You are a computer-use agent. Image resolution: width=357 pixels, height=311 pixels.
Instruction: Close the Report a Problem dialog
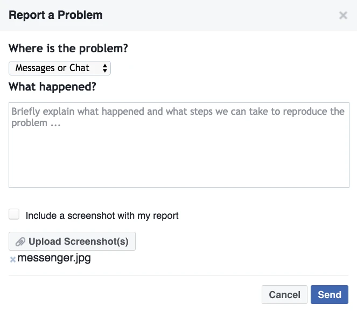[x=343, y=16]
